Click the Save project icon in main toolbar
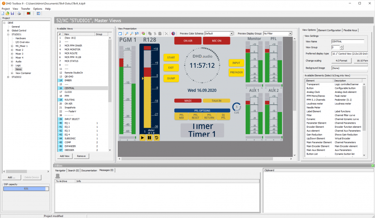This screenshot has width=375, height=218. (12, 13)
